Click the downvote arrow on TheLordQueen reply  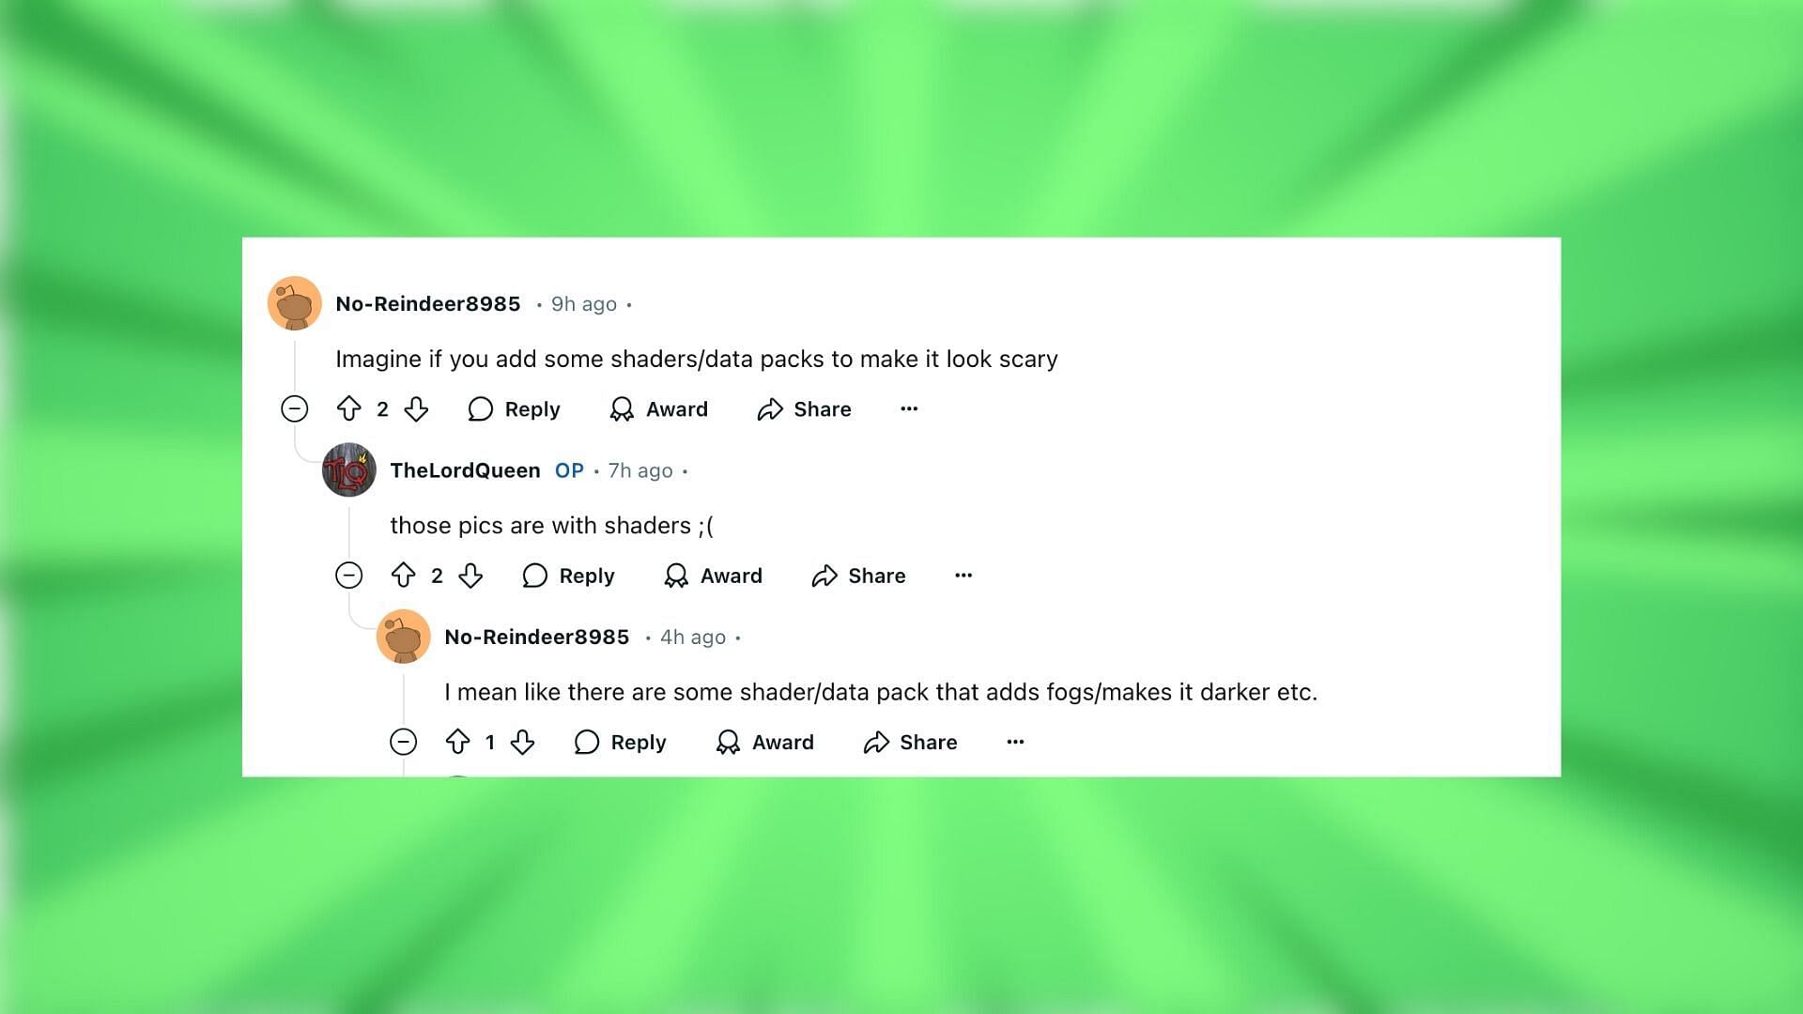pos(471,575)
